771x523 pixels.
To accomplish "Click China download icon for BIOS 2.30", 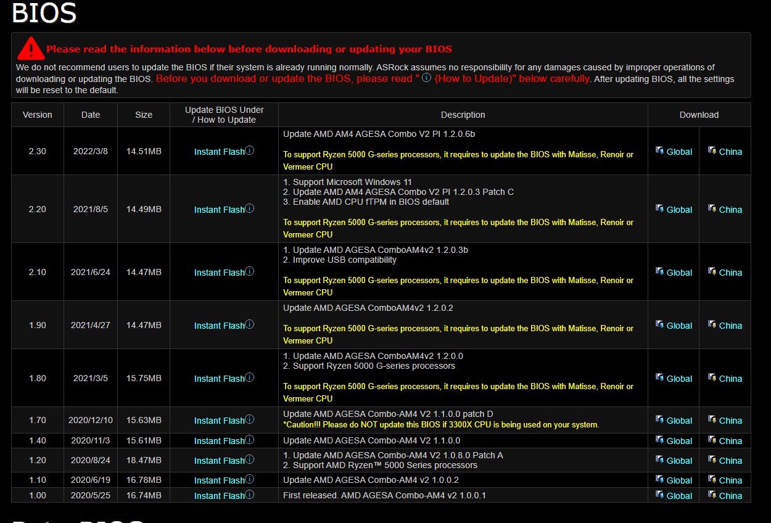I will pyautogui.click(x=712, y=150).
